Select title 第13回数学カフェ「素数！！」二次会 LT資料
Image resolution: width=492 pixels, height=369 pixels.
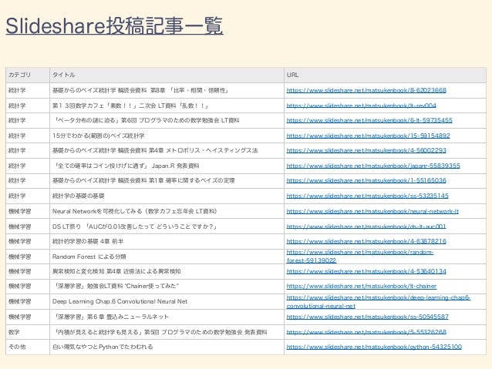130,106
